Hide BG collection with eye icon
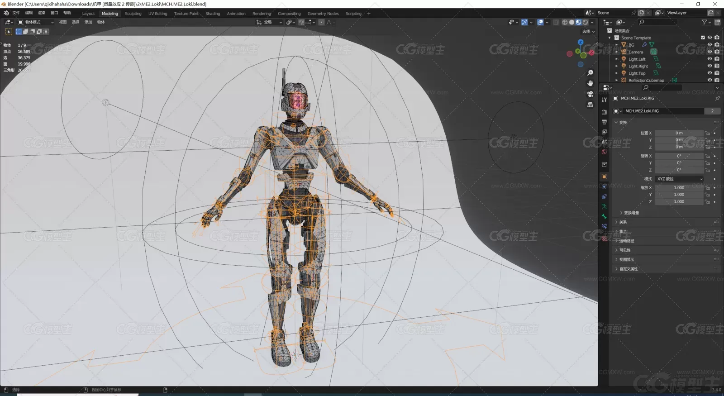Screen dimensions: 724x396 (x=710, y=45)
